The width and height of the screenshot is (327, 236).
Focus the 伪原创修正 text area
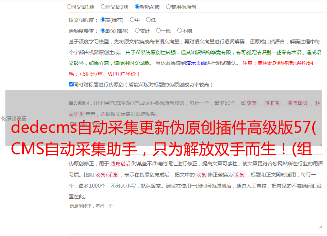click(196, 216)
